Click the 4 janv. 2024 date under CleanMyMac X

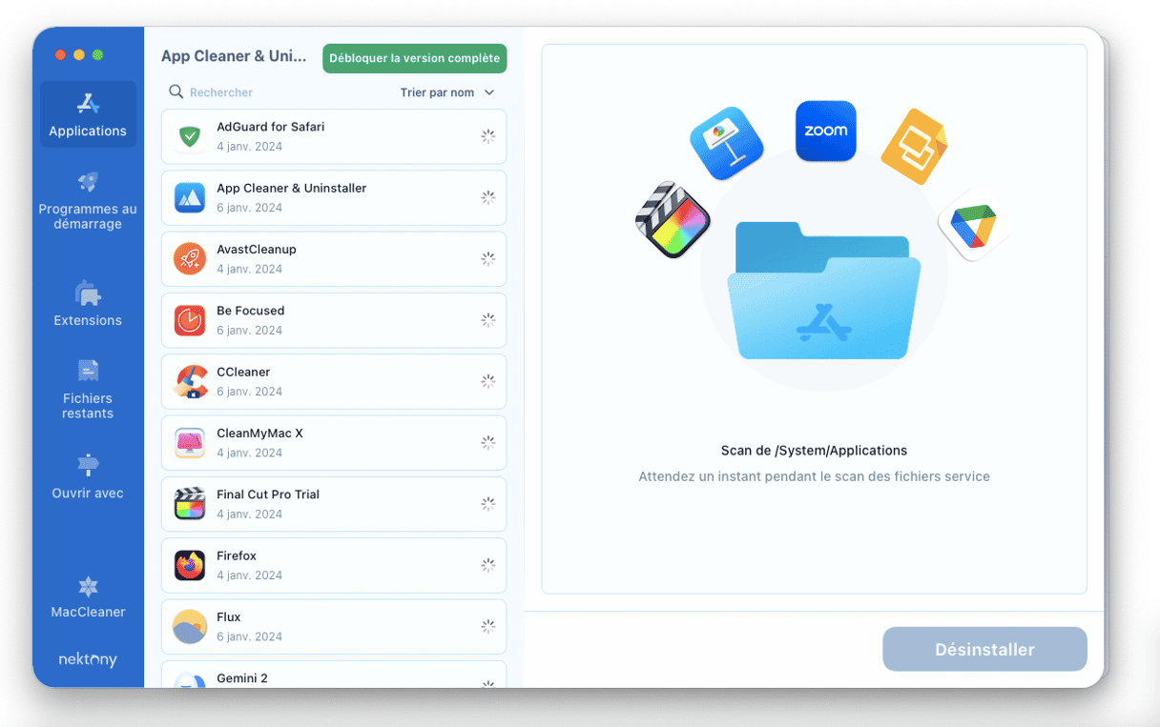[249, 453]
